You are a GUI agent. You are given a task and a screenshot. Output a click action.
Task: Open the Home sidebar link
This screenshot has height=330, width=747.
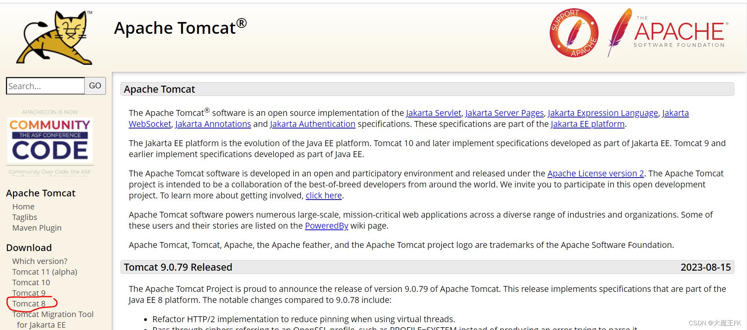click(x=23, y=207)
